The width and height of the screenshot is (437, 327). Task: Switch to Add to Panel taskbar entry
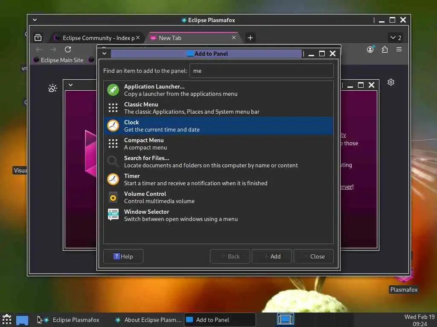pos(220,320)
